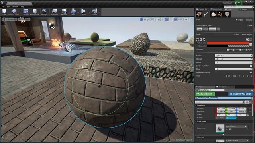Click the Copy vertex colors button
255x143 pixels.
pyautogui.click(x=199, y=29)
